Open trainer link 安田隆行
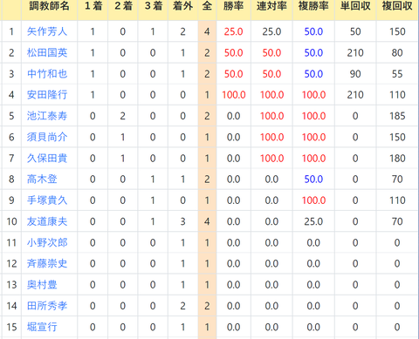419x339 pixels. click(x=47, y=95)
